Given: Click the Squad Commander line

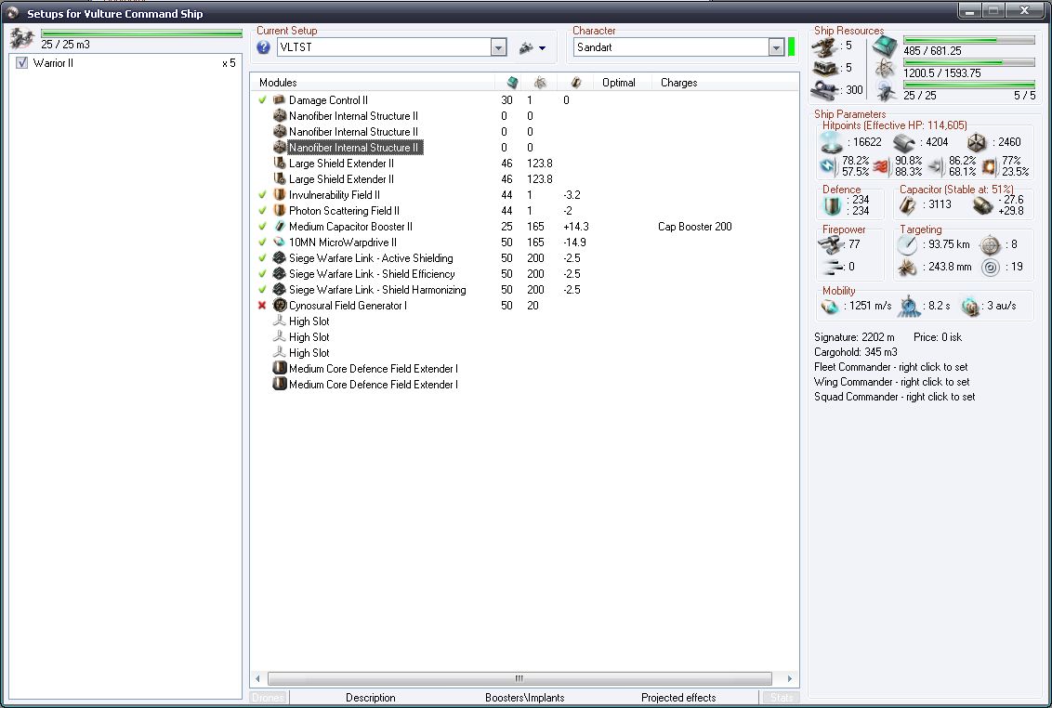Looking at the screenshot, I should (894, 397).
